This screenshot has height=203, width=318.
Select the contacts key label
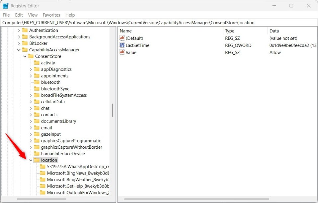(49, 115)
